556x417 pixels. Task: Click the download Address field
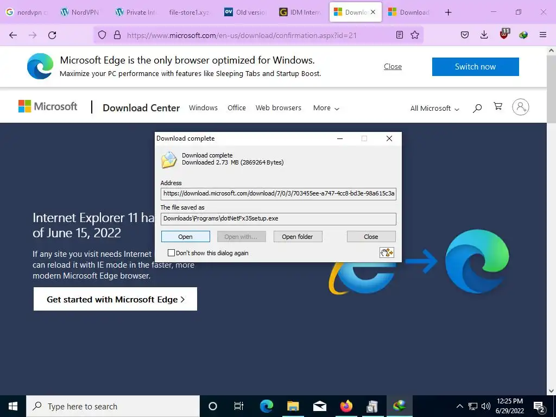(x=279, y=194)
